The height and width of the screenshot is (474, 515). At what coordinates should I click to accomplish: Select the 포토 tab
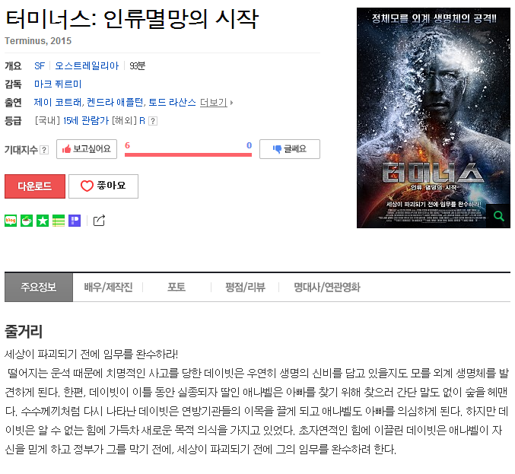pos(176,287)
